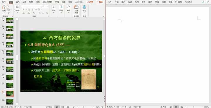Switch PowerPoint to Normal view
The height and width of the screenshot is (108, 211).
pyautogui.click(x=57, y=107)
